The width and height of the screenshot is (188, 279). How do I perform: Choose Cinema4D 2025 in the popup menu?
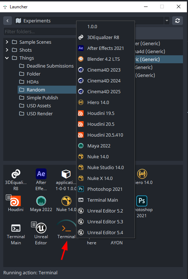pos(106,92)
